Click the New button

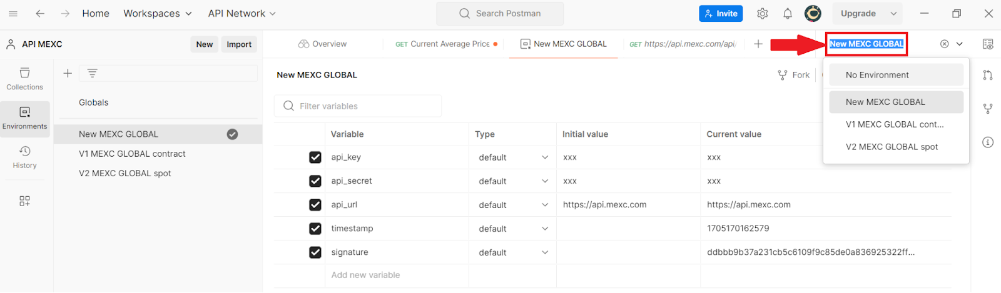coord(204,44)
